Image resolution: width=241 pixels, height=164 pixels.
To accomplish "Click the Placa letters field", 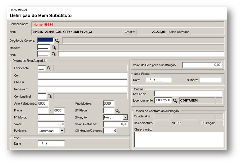I will tap(43, 110).
